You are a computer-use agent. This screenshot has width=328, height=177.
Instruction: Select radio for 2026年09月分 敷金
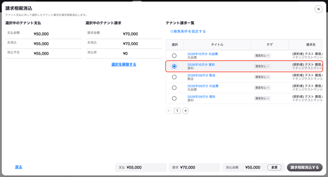[174, 77]
